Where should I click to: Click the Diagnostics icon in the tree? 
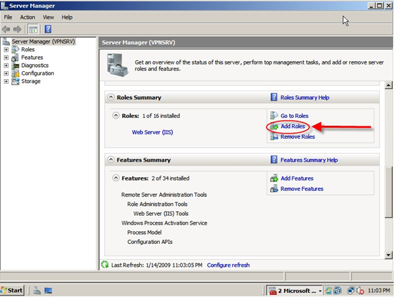coord(15,66)
